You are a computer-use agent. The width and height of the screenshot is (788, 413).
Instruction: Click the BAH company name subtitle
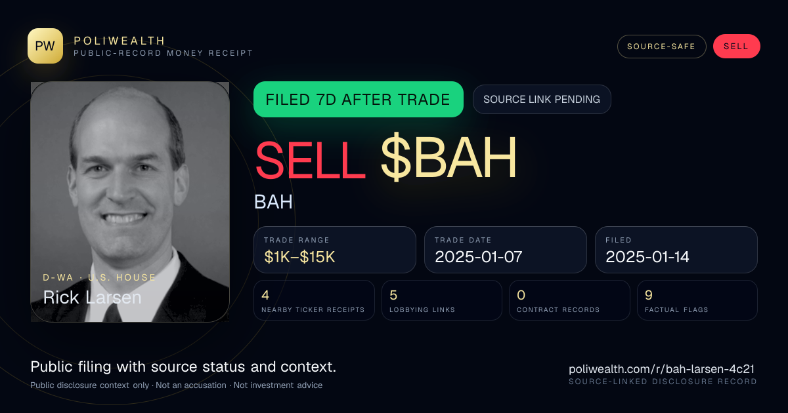(273, 202)
